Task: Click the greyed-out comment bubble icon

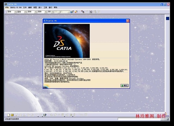Action: coord(55,115)
